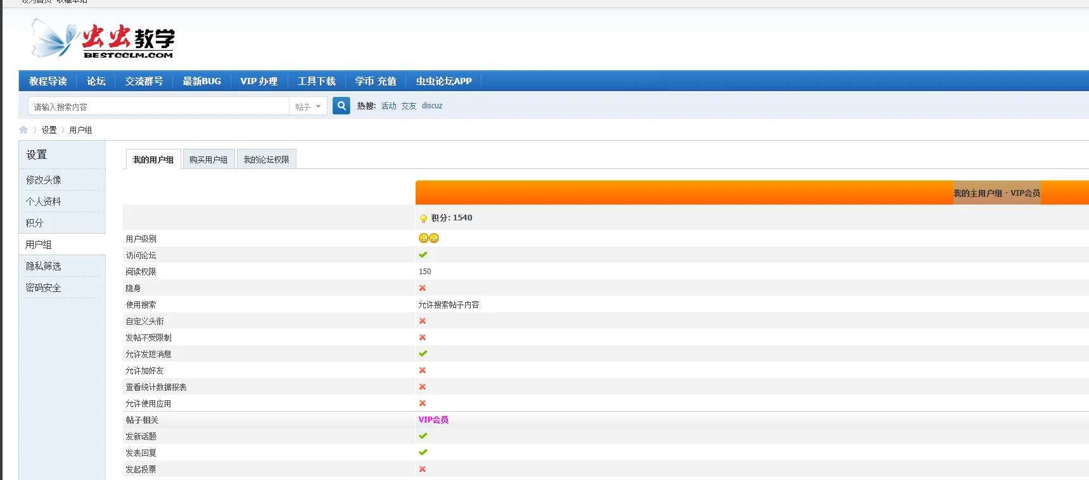Click the smiley face user level icons
Image resolution: width=1089 pixels, height=480 pixels.
pos(429,238)
